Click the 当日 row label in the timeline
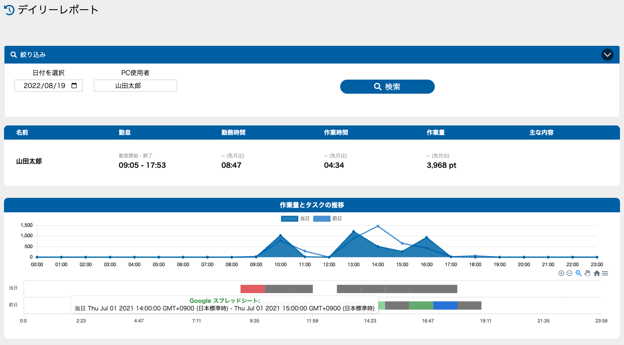 [13, 288]
